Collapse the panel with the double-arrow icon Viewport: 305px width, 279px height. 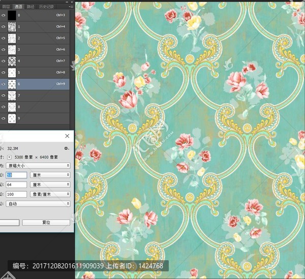(x=67, y=2)
